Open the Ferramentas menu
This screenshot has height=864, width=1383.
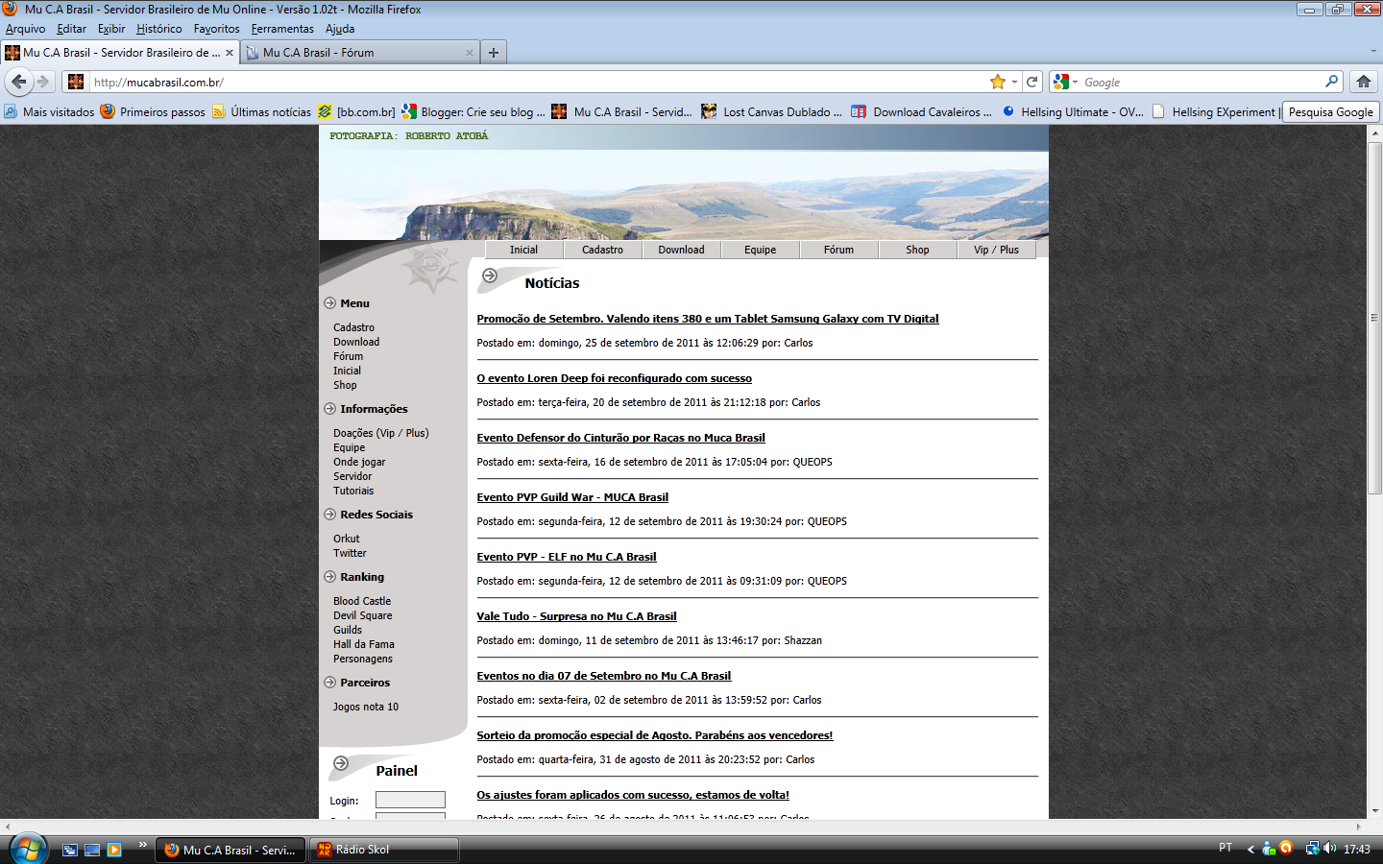point(282,29)
